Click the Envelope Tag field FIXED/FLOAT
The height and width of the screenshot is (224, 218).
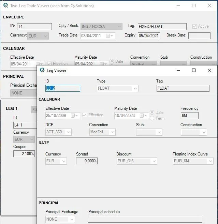coord(162,27)
